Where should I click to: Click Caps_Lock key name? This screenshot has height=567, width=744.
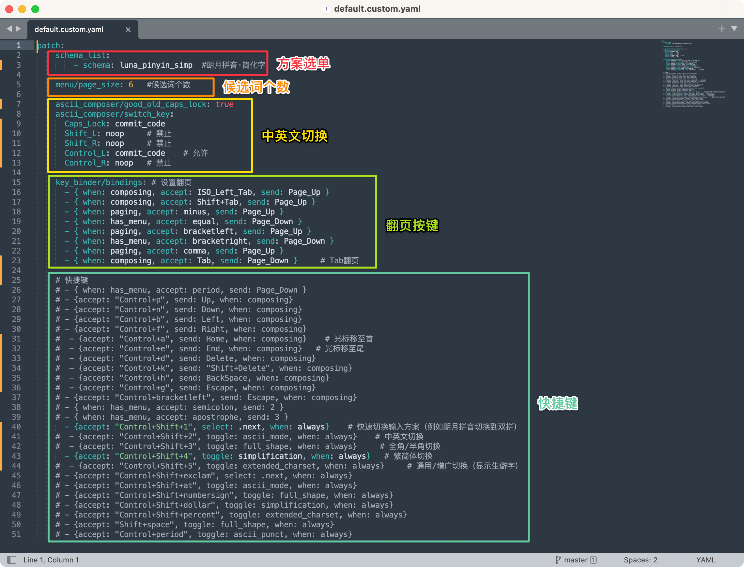(85, 124)
